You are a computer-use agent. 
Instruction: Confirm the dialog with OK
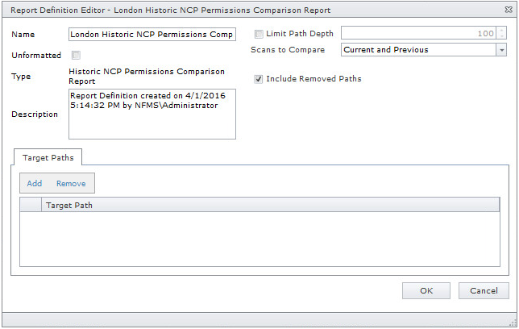(426, 291)
